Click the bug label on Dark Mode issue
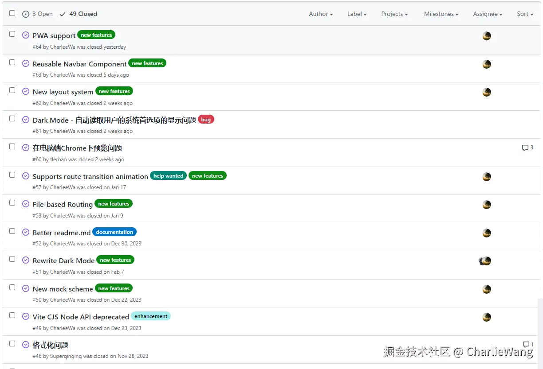Screen dimensions: 543x369 (x=205, y=119)
